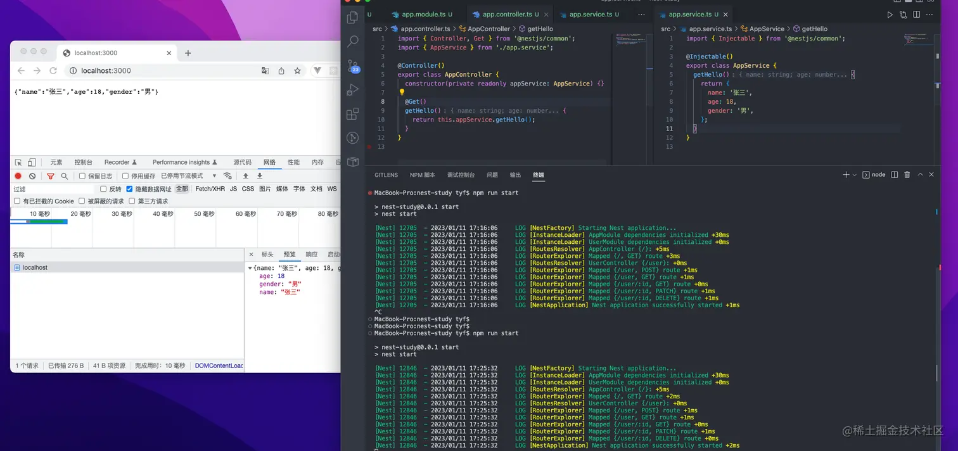The width and height of the screenshot is (958, 451).
Task: Export HAR with the download arrow
Action: (x=259, y=176)
